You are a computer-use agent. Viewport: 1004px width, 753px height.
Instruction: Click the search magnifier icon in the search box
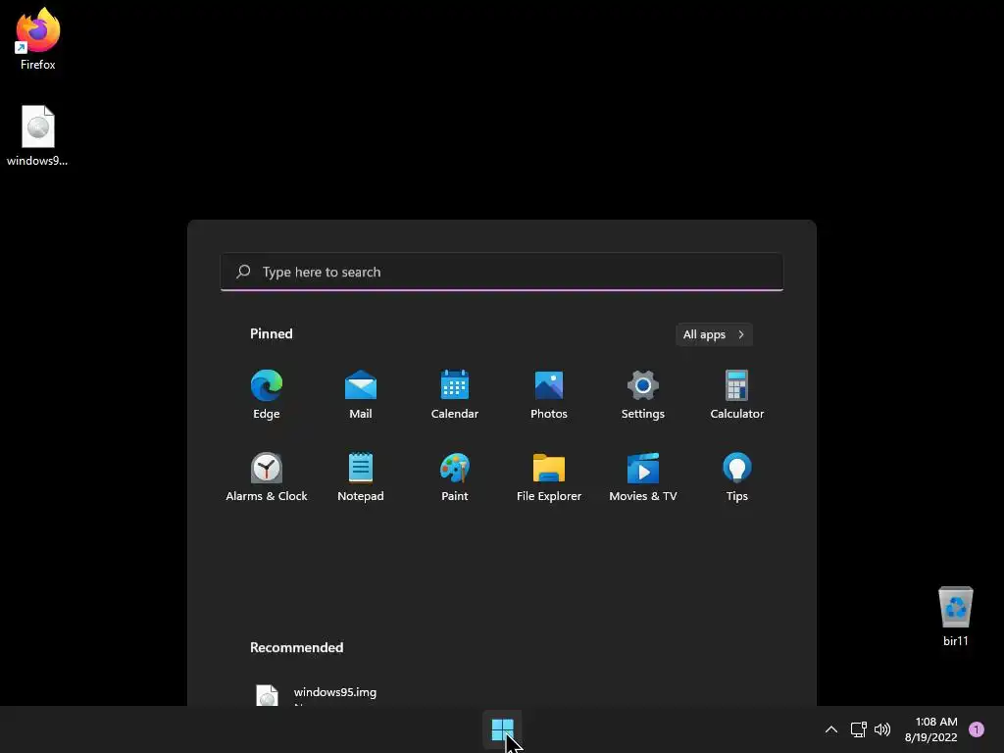(243, 272)
